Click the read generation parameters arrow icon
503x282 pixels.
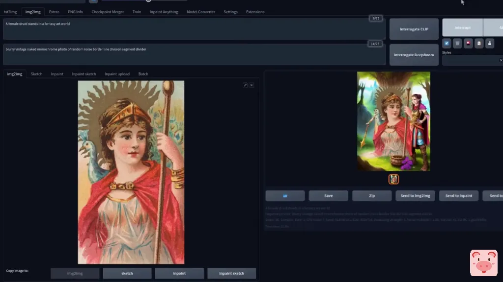pos(447,43)
